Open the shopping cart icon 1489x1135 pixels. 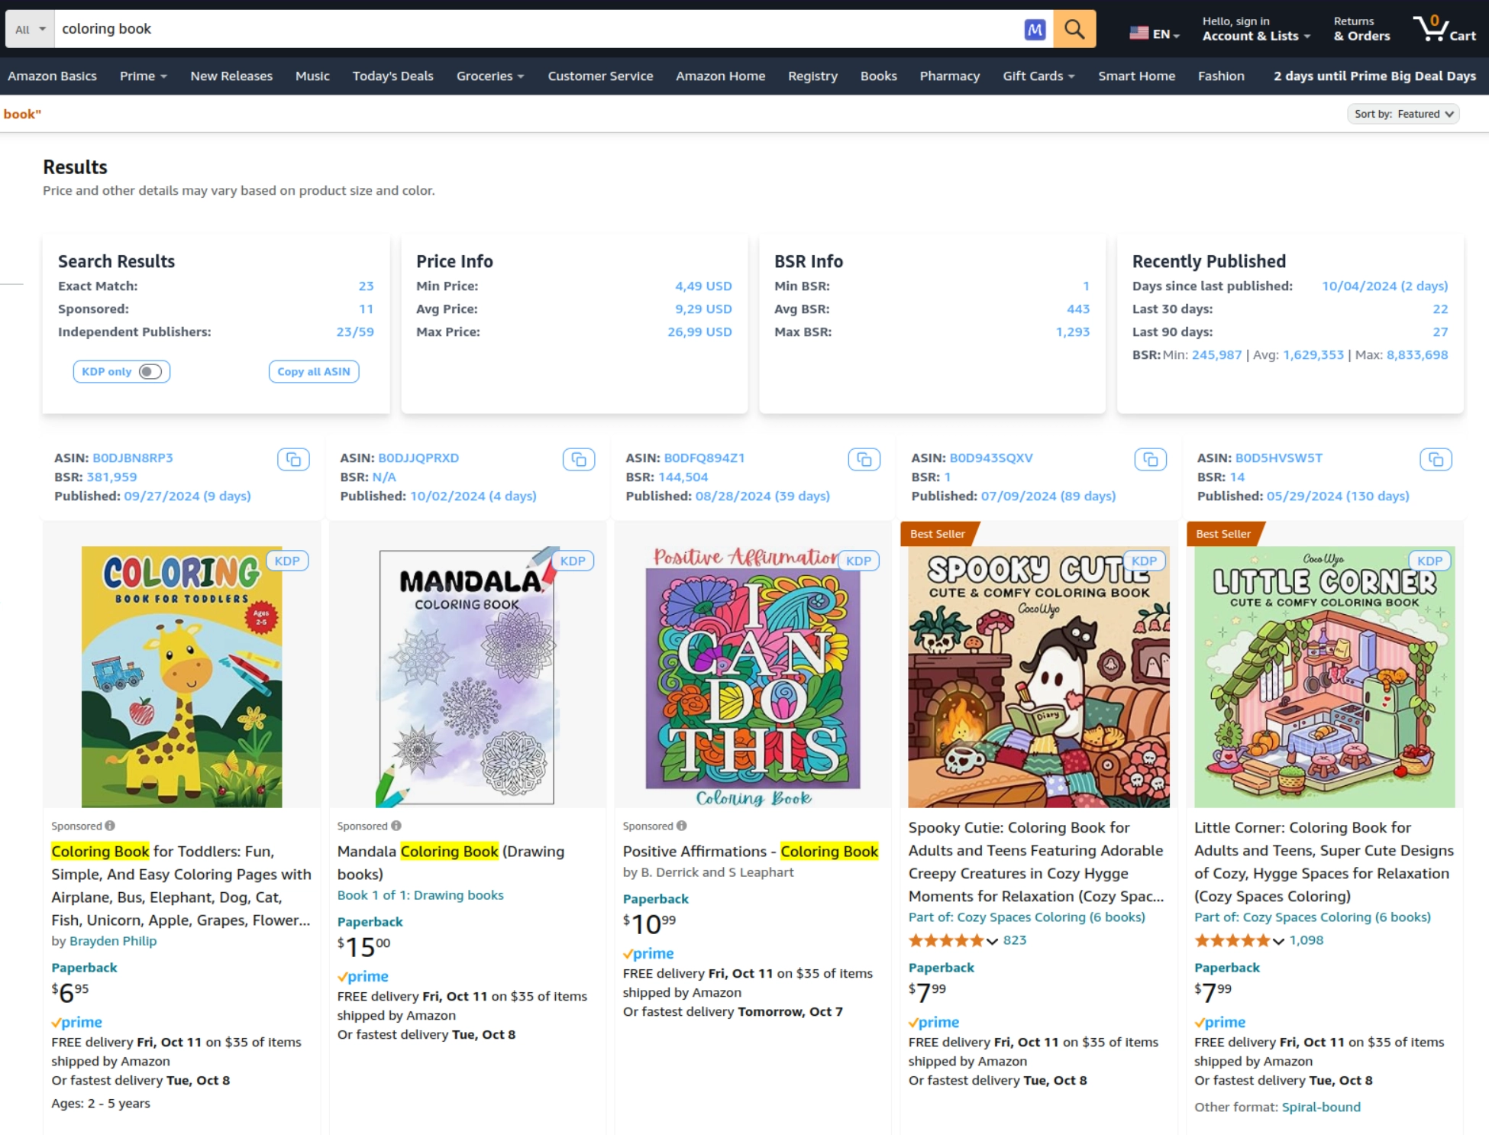point(1444,29)
